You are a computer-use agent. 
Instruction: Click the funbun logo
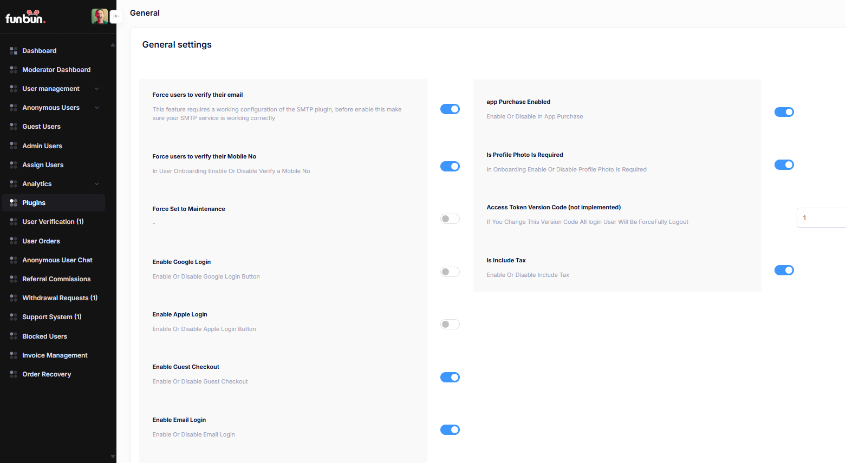(x=25, y=17)
